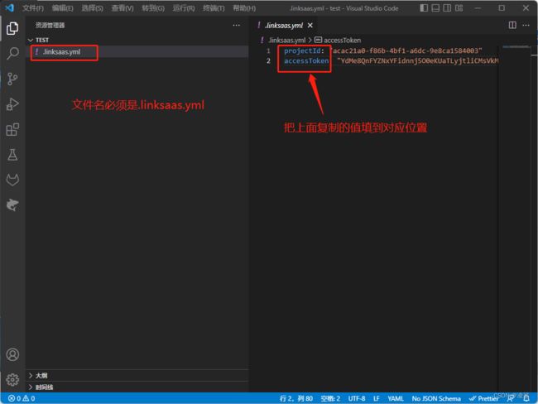Click the VS Code logo icon
538x404 pixels.
[10, 7]
